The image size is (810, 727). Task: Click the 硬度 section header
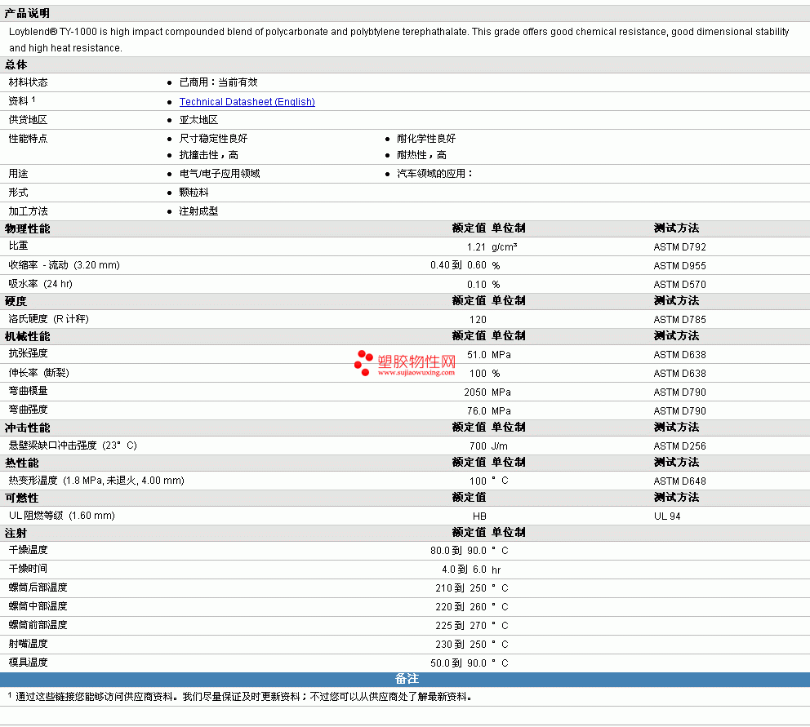click(x=16, y=301)
